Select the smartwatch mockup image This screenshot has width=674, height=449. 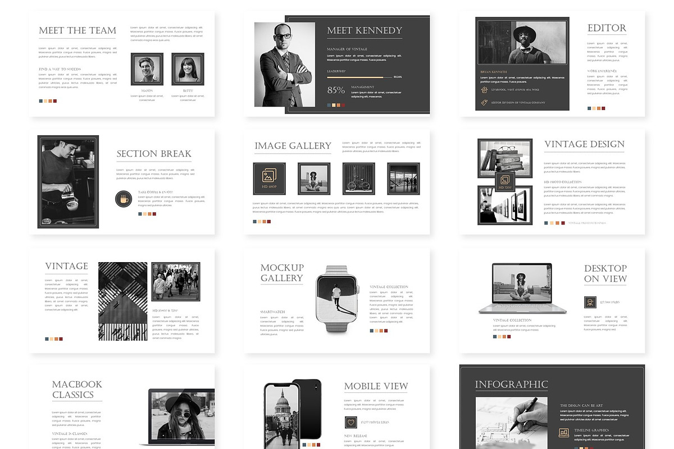[x=337, y=300]
